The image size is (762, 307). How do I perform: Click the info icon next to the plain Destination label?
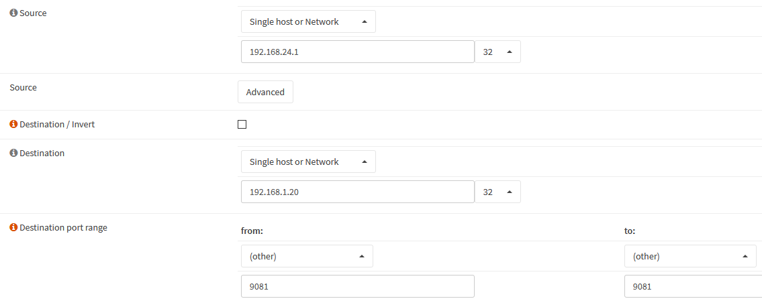click(x=13, y=153)
